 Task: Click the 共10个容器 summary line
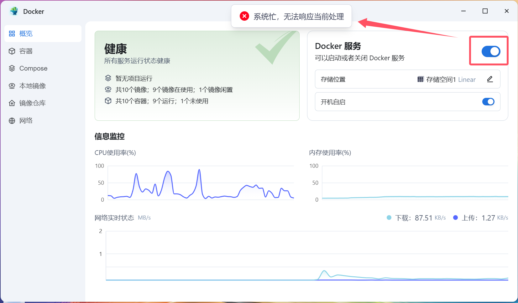pyautogui.click(x=162, y=101)
